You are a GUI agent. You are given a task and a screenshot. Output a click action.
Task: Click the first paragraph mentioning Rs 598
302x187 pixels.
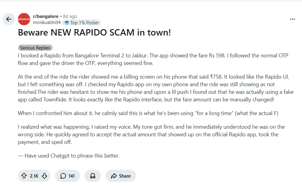click(153, 59)
